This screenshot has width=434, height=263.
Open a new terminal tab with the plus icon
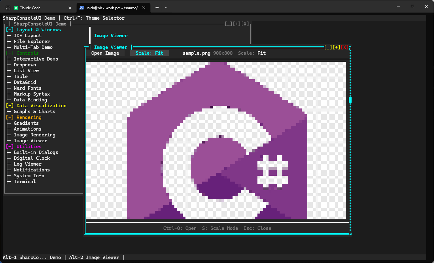(x=157, y=8)
